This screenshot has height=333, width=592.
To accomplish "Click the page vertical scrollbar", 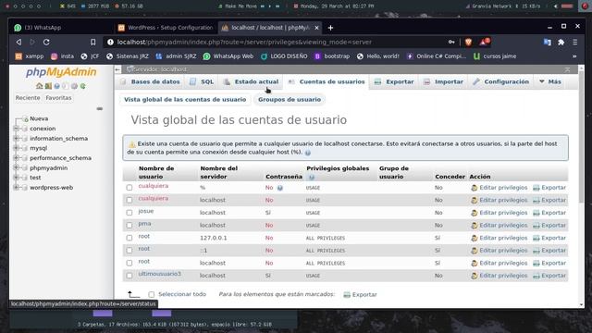I will click(x=581, y=137).
